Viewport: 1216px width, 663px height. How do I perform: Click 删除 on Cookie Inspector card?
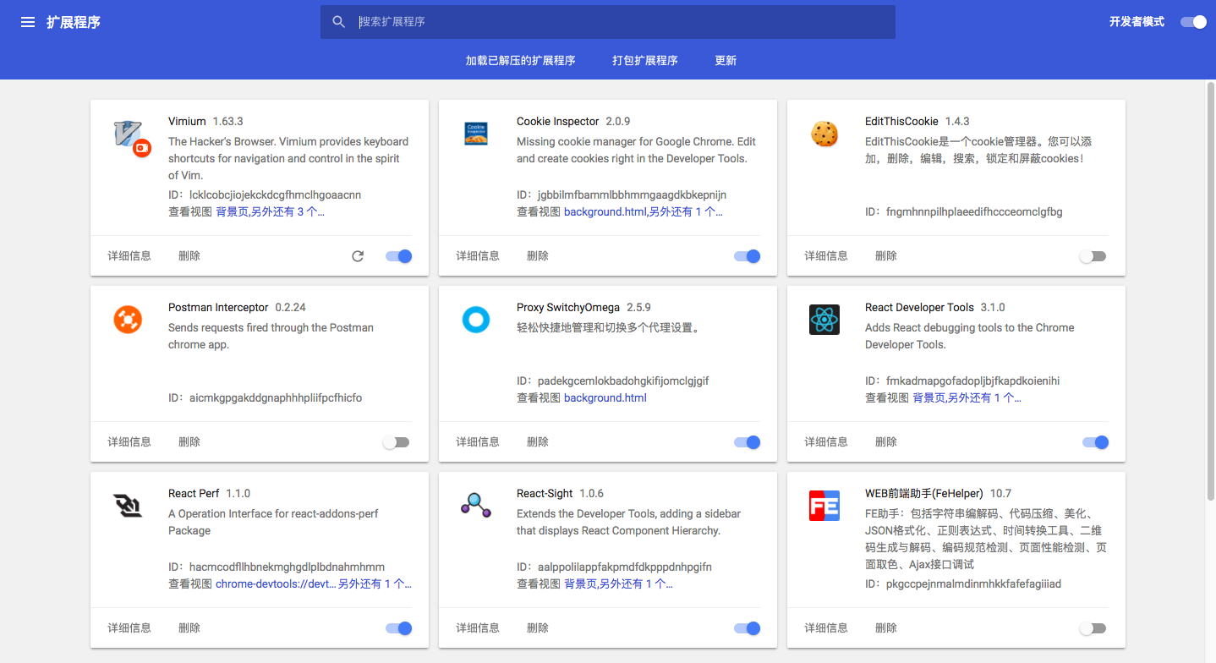coord(538,256)
